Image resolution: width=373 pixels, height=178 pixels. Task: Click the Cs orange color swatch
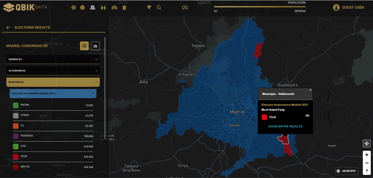tap(16, 126)
